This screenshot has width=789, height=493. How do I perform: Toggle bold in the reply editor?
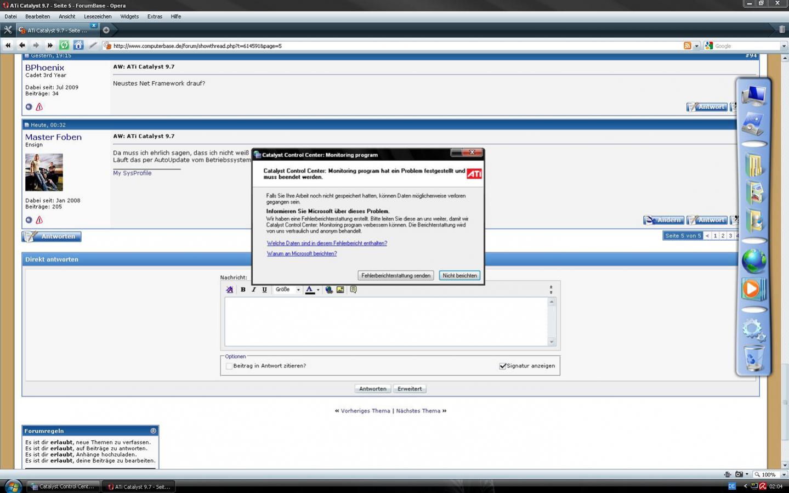pyautogui.click(x=243, y=290)
